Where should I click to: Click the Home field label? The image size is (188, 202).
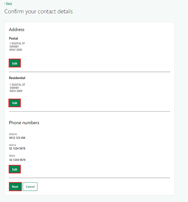point(12,145)
